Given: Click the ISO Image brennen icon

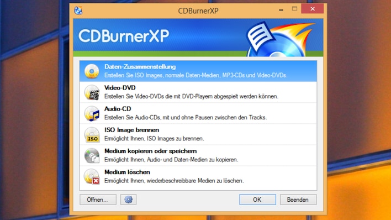Looking at the screenshot, I should click(92, 134).
